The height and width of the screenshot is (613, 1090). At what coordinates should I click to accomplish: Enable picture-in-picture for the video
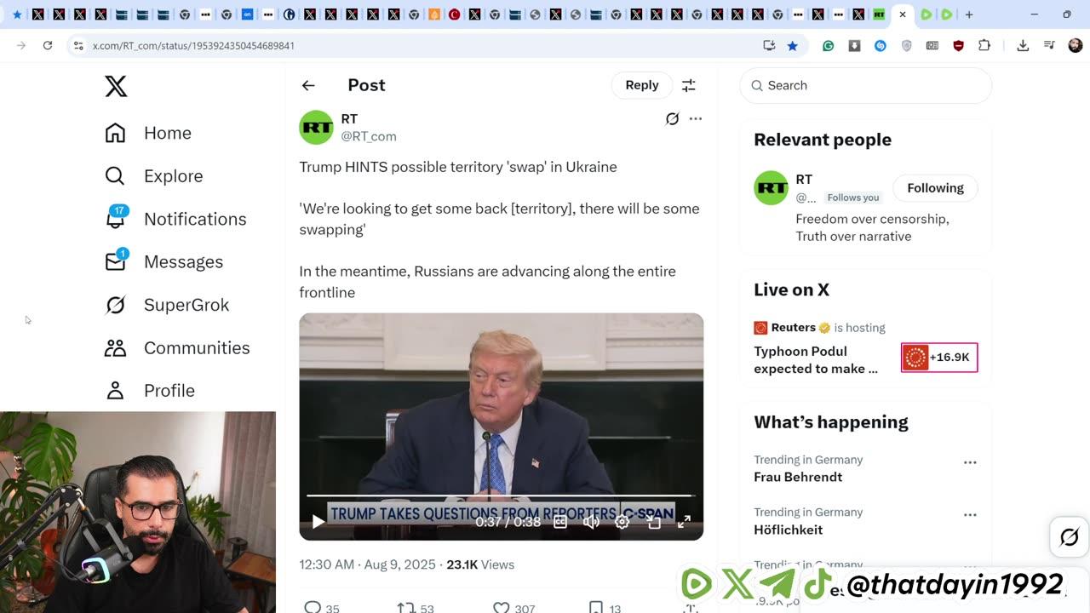[x=653, y=522]
